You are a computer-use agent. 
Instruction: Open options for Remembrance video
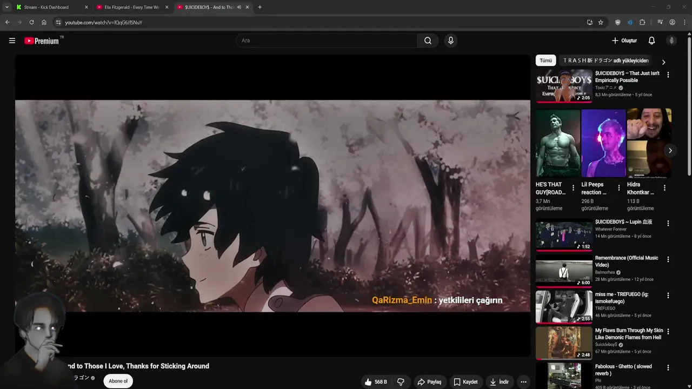tap(668, 259)
